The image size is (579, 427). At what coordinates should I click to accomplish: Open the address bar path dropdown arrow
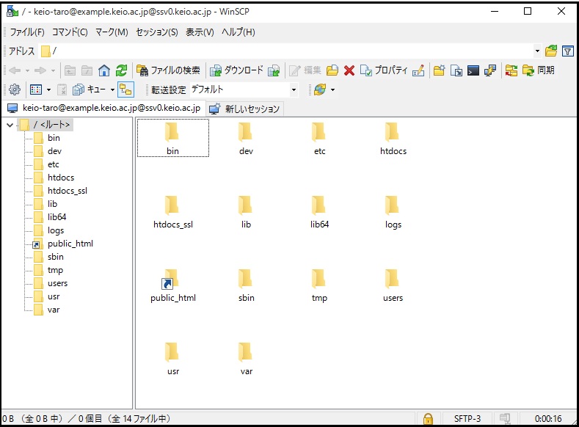point(537,51)
